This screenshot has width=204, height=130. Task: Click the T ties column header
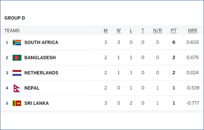143,31
